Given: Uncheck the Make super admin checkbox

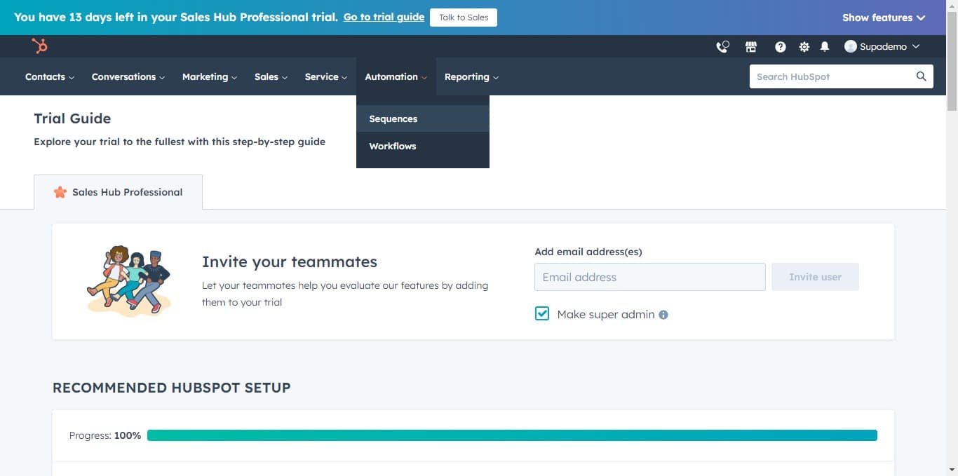Looking at the screenshot, I should coord(542,314).
